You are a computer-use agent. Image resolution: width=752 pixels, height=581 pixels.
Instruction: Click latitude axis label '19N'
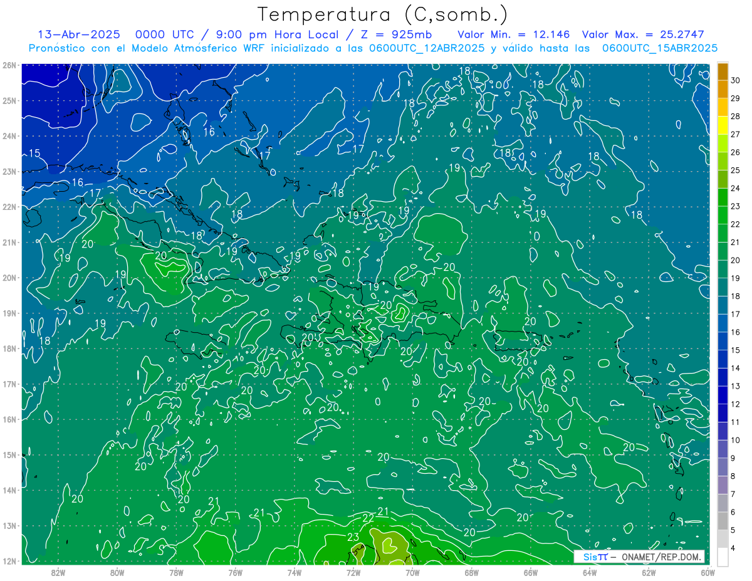tap(9, 313)
